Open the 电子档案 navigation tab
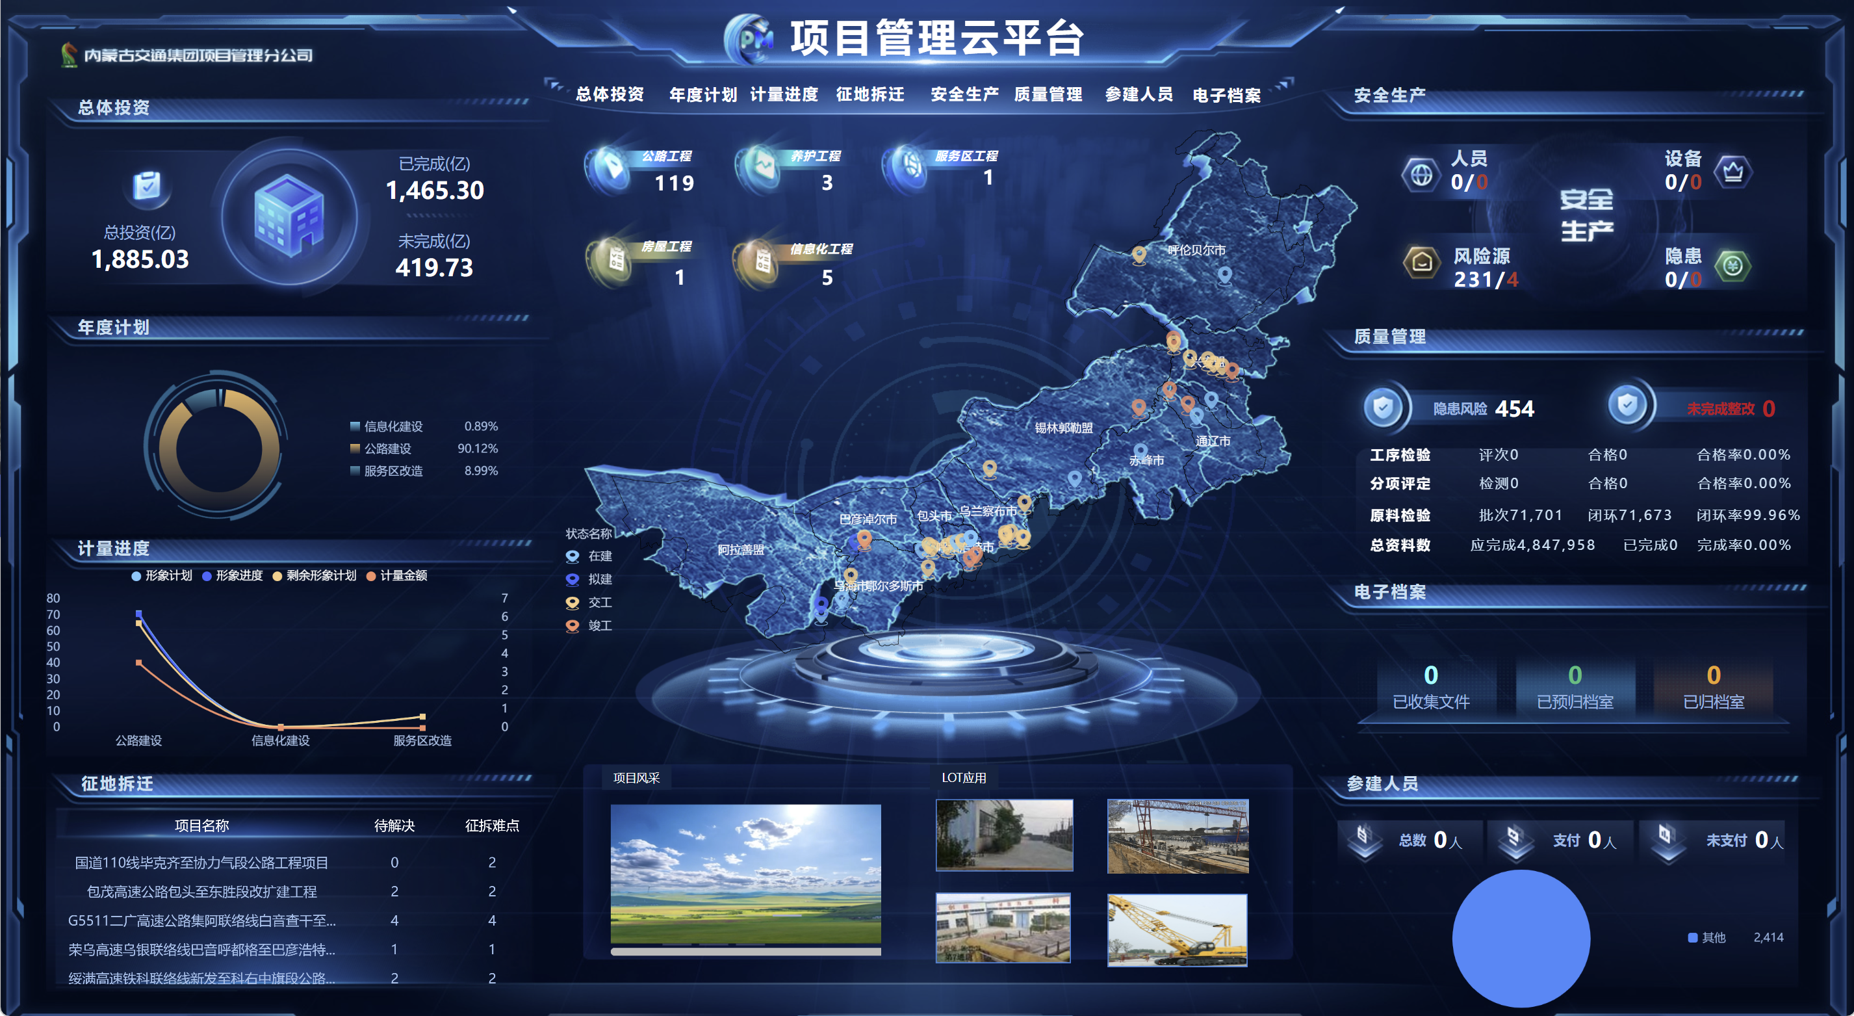1854x1016 pixels. (x=1226, y=95)
